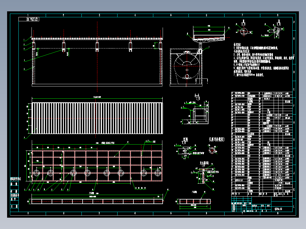This screenshot has height=229, width=306.
Task: Select the Q235a.02 text in title block
Action: click(x=278, y=209)
